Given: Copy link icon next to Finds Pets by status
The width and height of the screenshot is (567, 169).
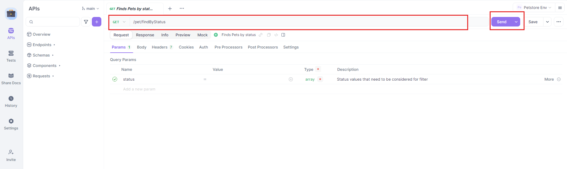Looking at the screenshot, I should coord(261,35).
